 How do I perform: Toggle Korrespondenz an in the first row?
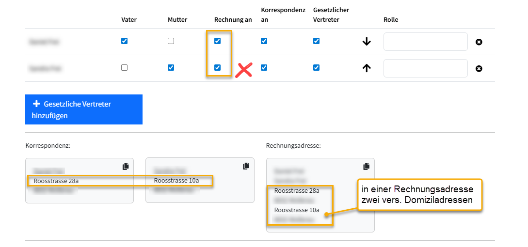click(x=264, y=41)
